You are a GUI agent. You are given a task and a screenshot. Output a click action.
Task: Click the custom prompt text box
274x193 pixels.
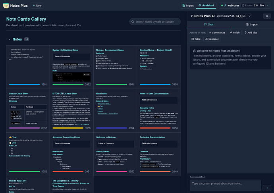[226, 185]
